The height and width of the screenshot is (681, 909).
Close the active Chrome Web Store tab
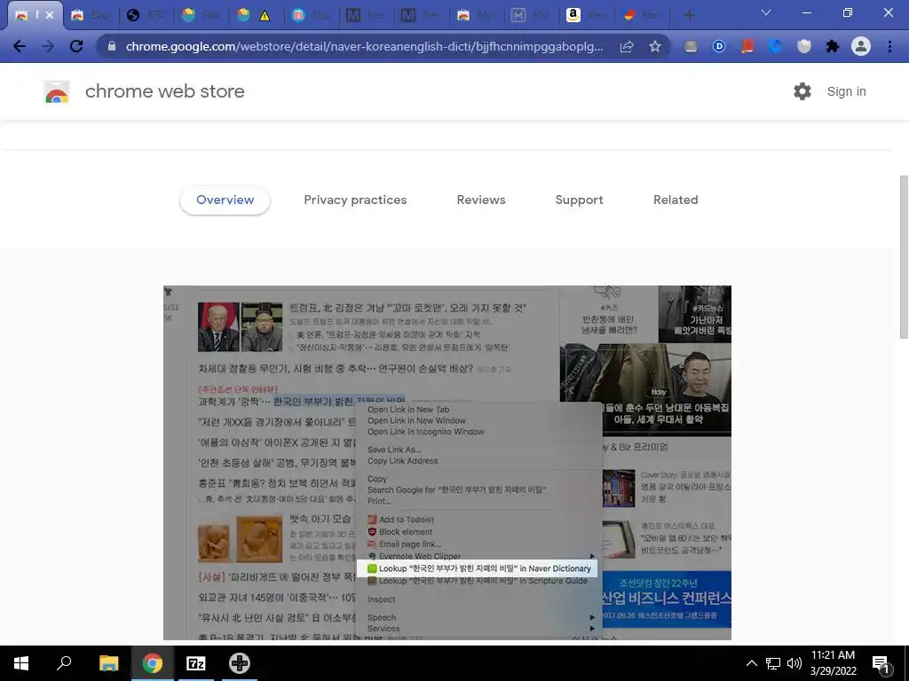click(50, 15)
